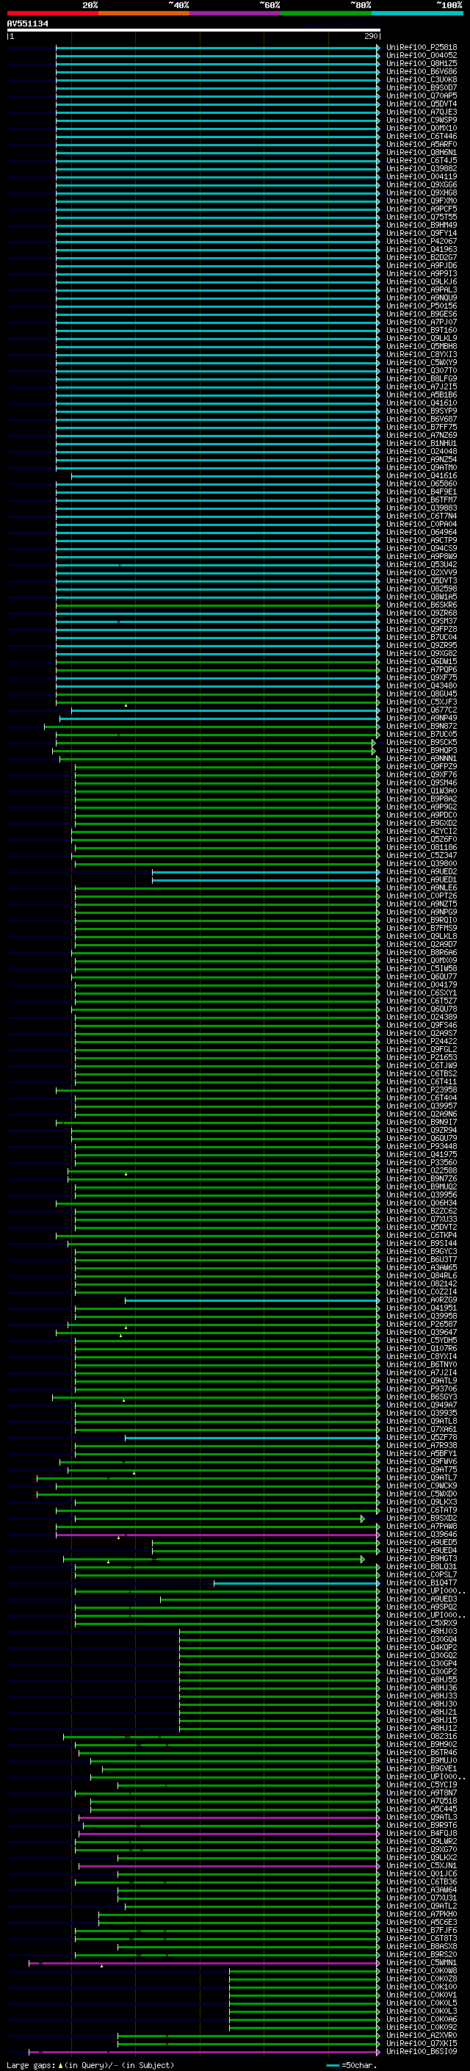470x2071 pixels.
Task: Click the cyan ~100% legend segment
Action: coord(418,14)
